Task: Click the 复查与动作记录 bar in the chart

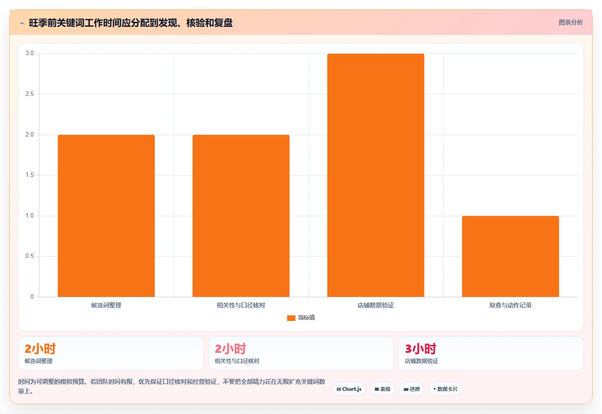Action: coord(510,256)
